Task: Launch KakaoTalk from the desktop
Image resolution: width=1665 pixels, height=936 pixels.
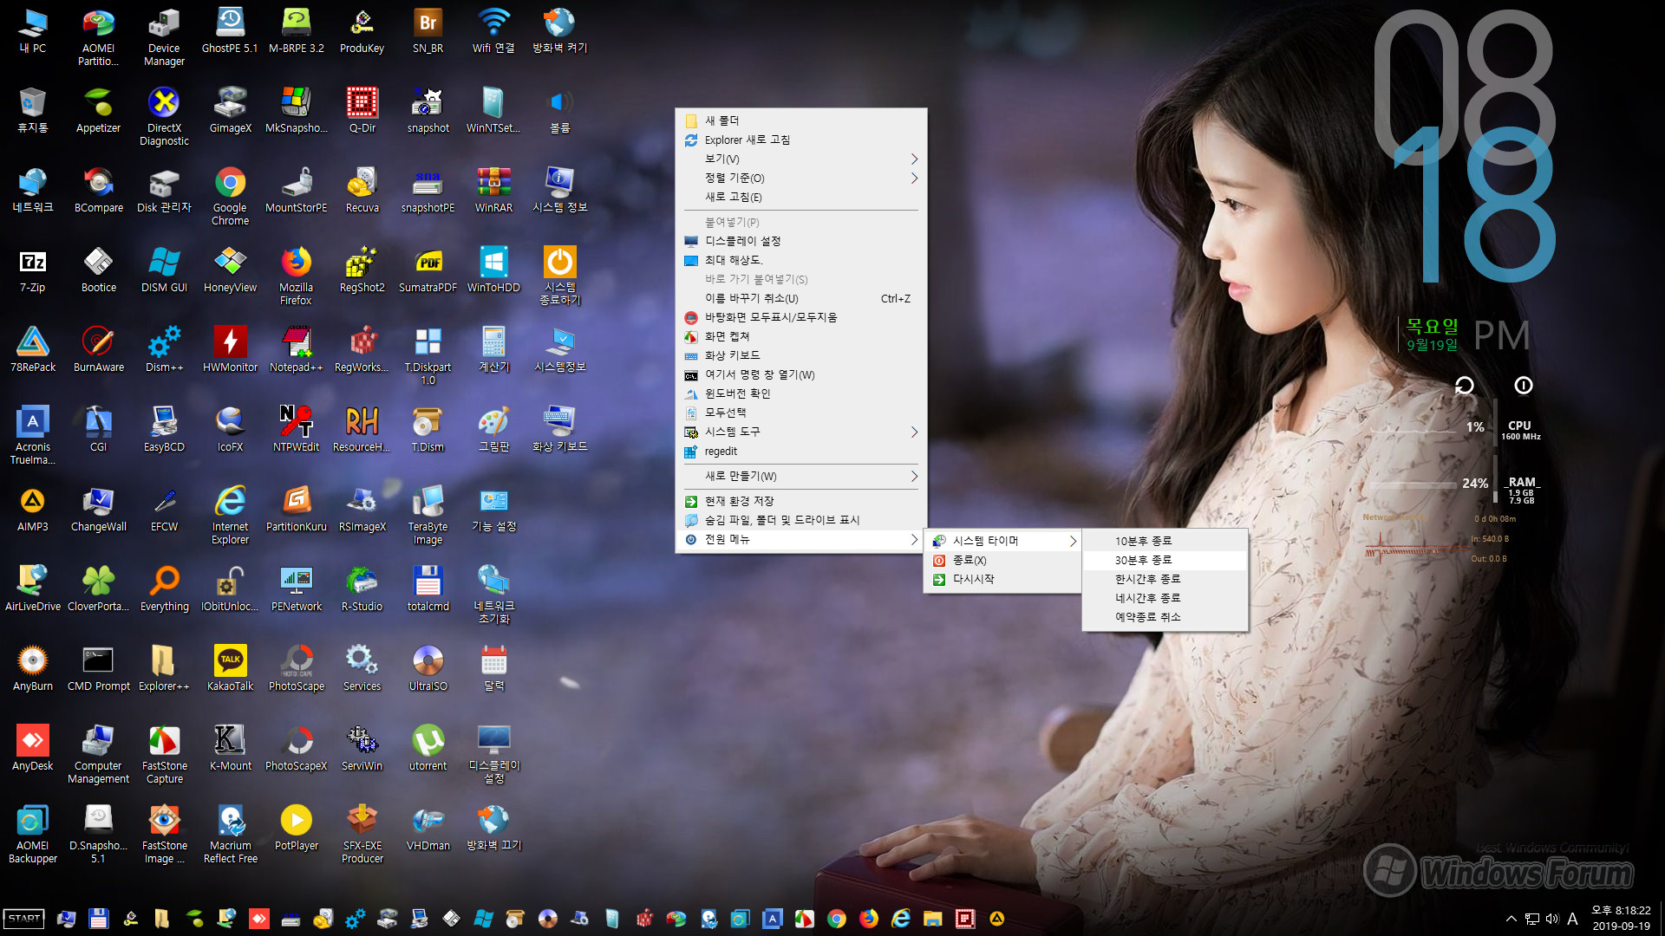Action: point(230,668)
